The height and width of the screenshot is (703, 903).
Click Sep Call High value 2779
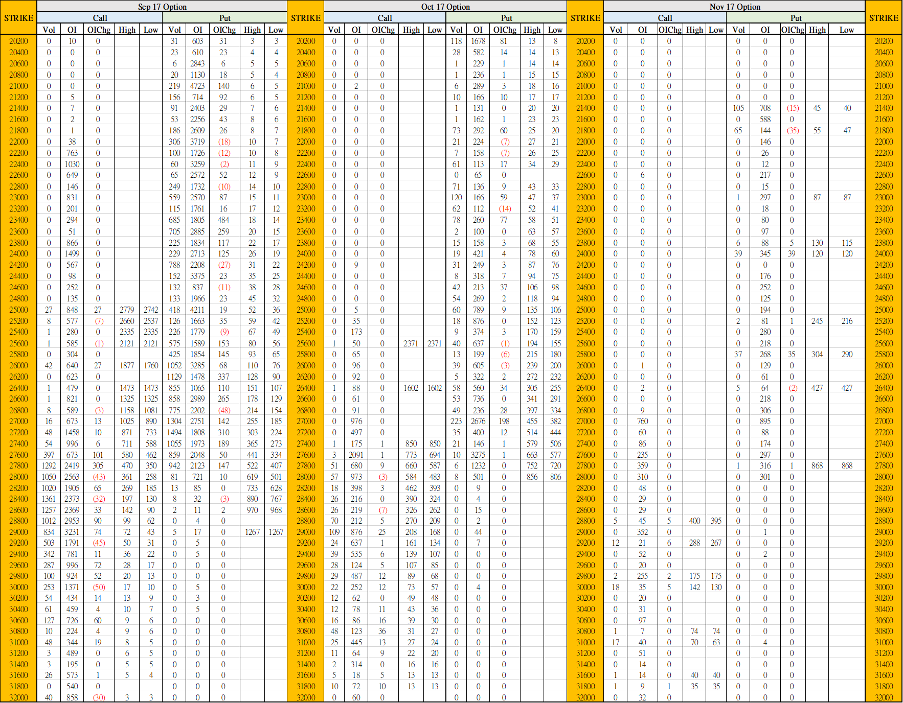click(x=127, y=310)
